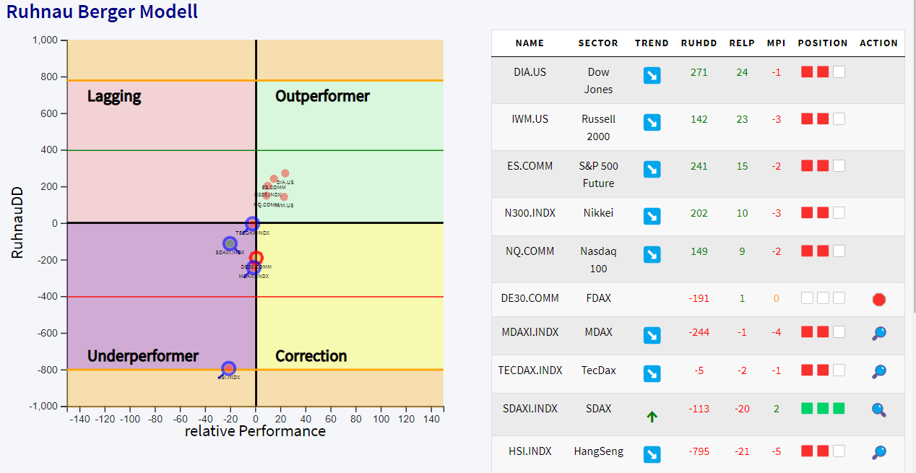Viewport: 916px width, 473px height.
Task: Click the first empty position box for DE30.COMM
Action: pos(807,298)
